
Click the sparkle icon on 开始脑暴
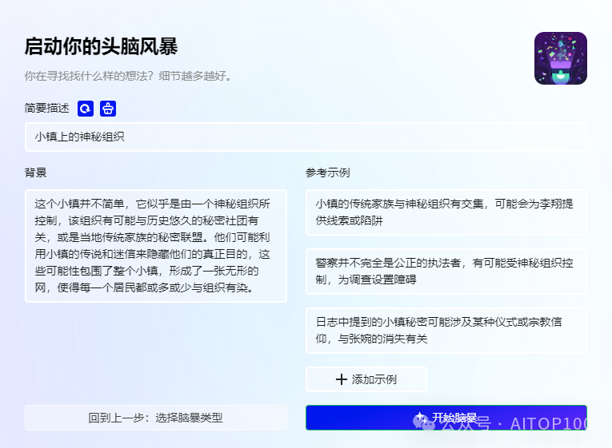coord(421,417)
